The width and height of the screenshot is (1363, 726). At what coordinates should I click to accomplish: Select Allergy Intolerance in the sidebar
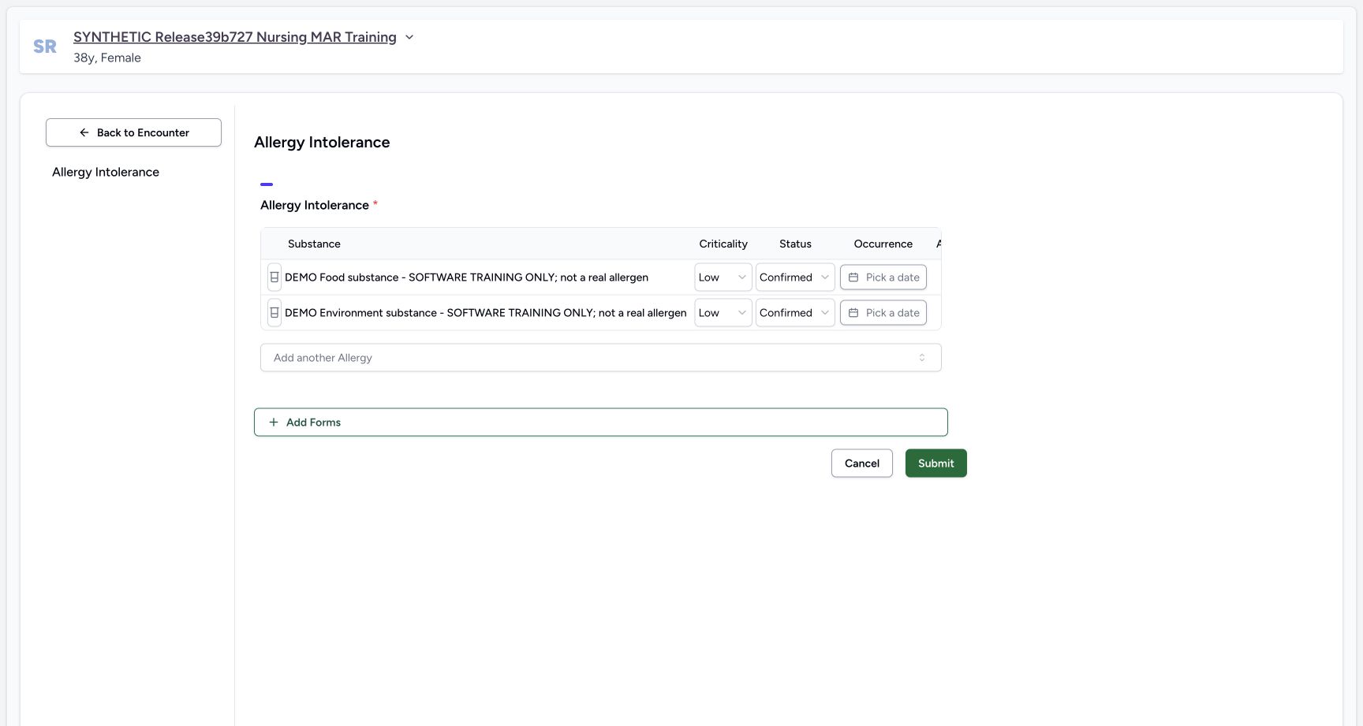click(106, 172)
